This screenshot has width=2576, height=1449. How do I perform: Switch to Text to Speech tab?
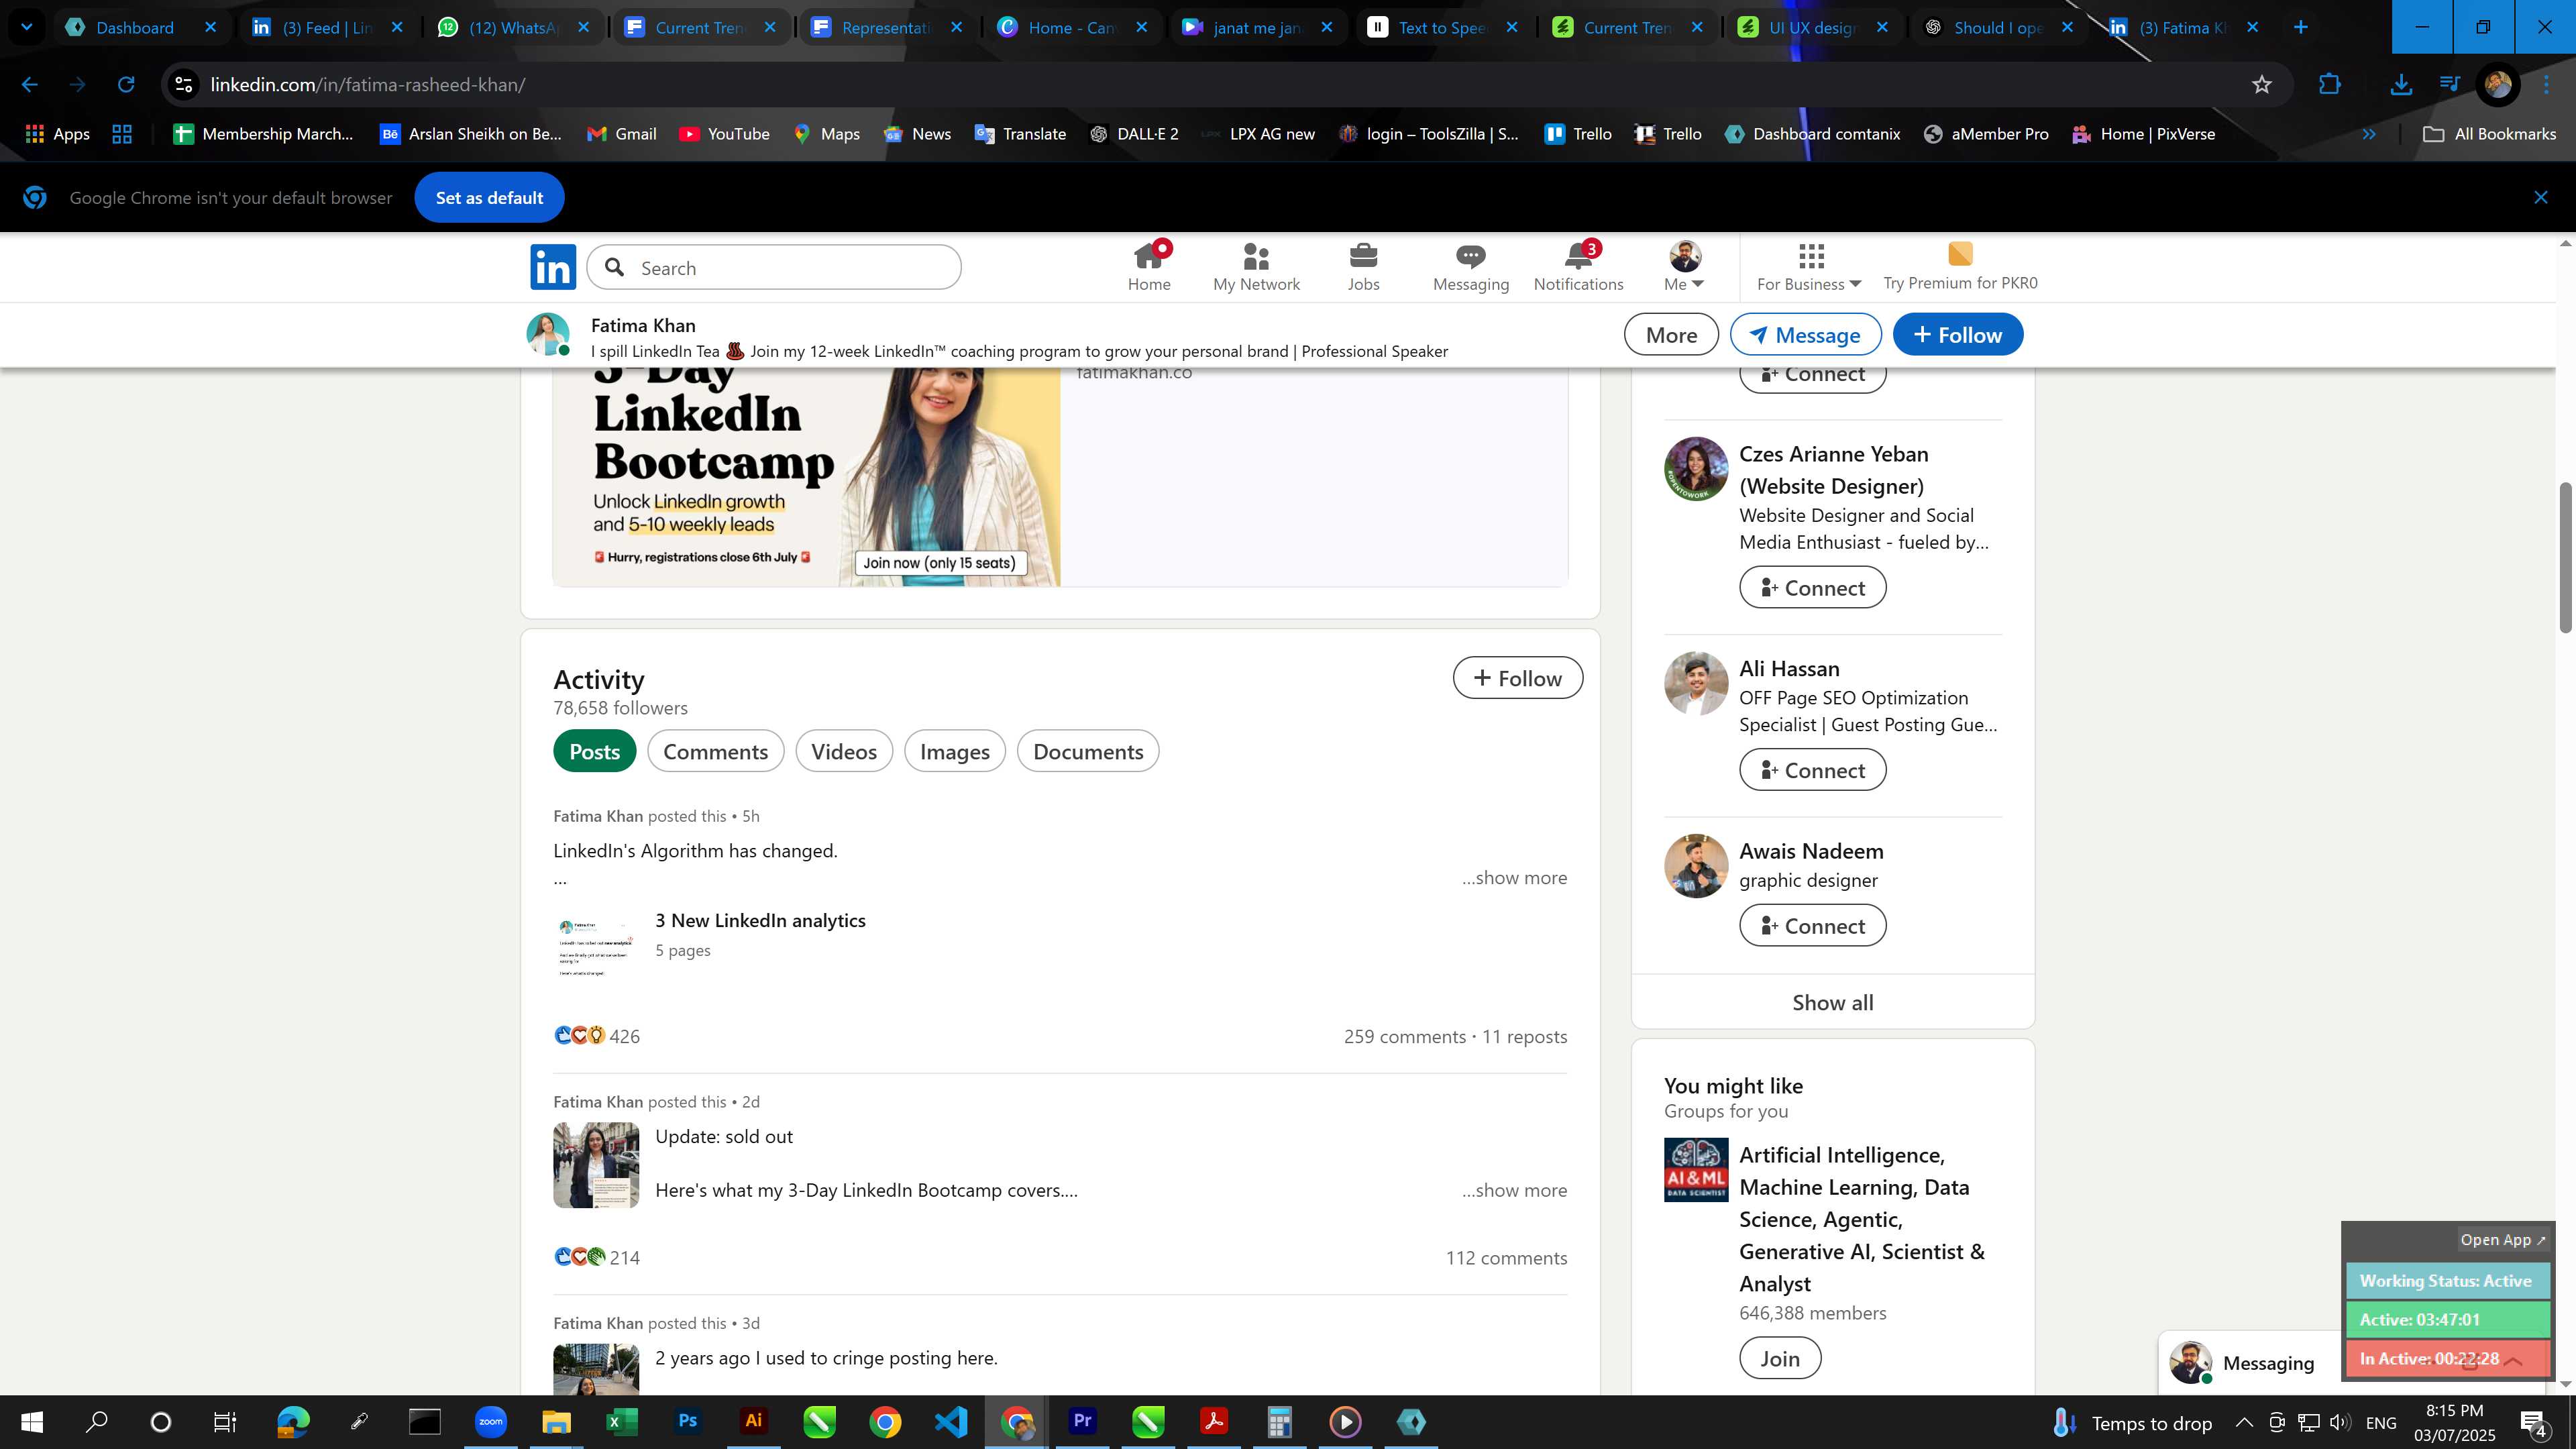click(x=1441, y=27)
